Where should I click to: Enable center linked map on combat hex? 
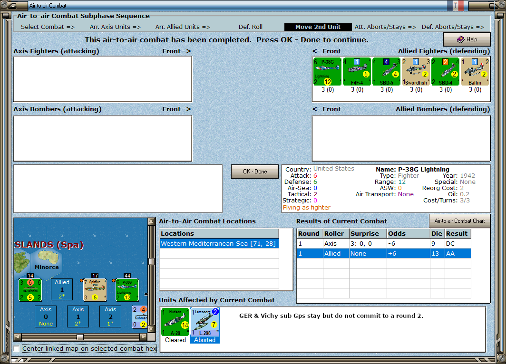point(17,348)
